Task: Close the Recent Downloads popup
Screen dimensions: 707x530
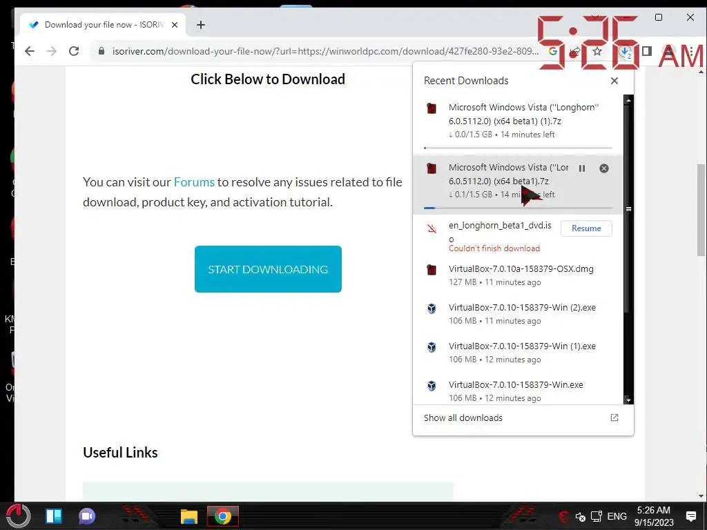Action: 614,81
